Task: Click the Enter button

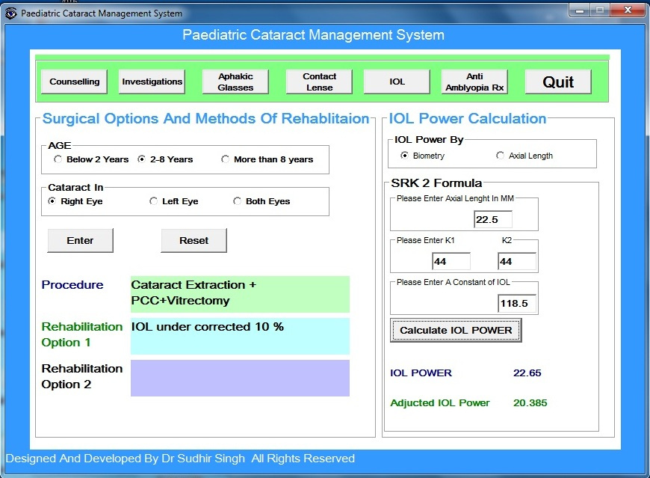Action: [80, 241]
